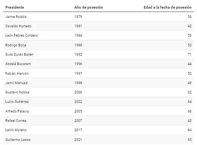Screen dimensions: 197x145
Task: Select the Rodrigo Borja row name
Action: point(16,45)
